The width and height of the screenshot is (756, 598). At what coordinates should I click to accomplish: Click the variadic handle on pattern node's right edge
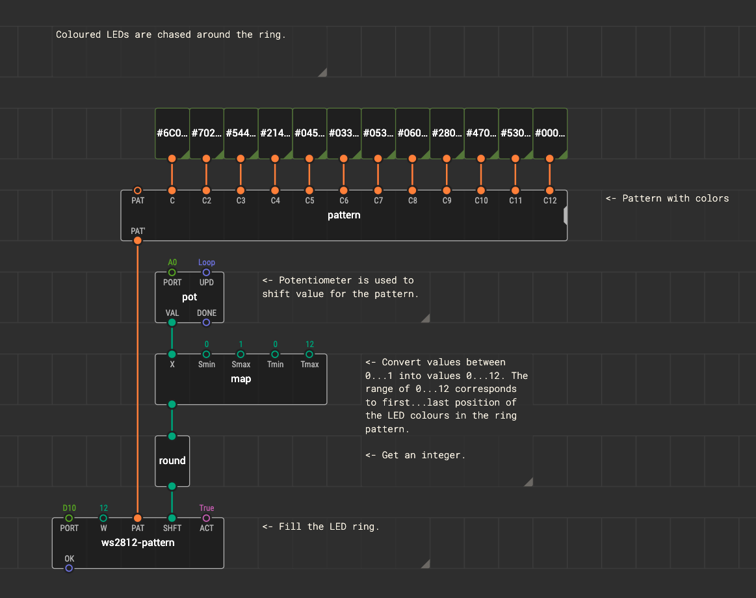tap(566, 216)
